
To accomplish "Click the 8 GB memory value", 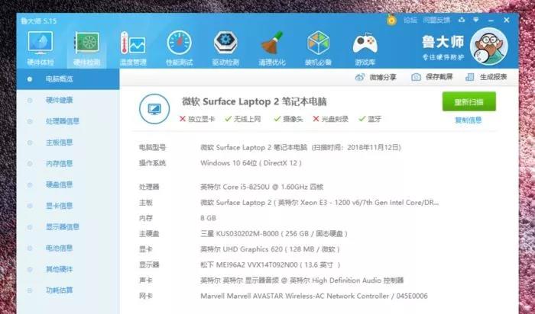I will 208,218.
